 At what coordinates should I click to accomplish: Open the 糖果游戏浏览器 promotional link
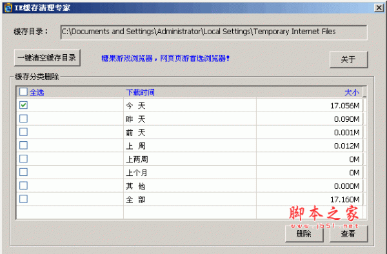166,59
